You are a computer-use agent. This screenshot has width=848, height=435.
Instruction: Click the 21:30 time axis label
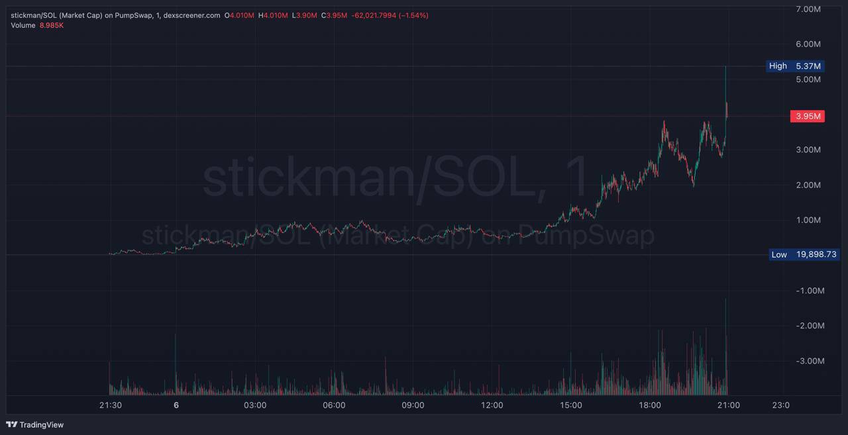click(x=110, y=405)
